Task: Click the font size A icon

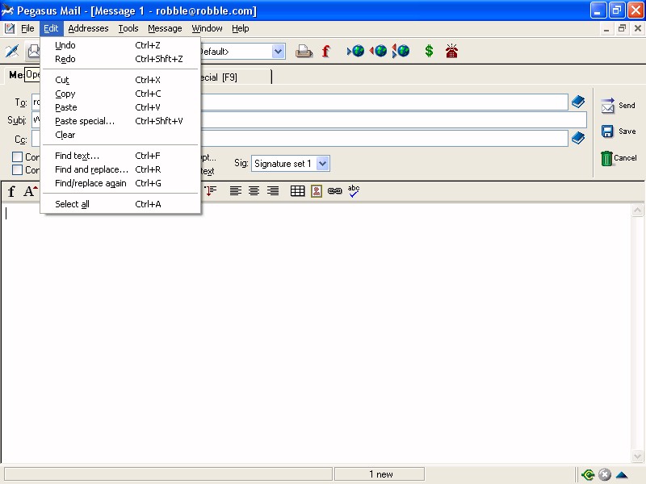Action: 30,191
